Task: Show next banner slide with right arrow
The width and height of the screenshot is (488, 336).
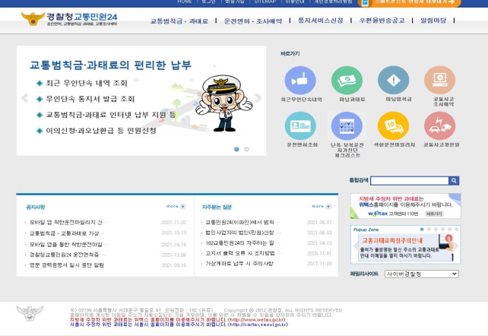Action: [258, 98]
